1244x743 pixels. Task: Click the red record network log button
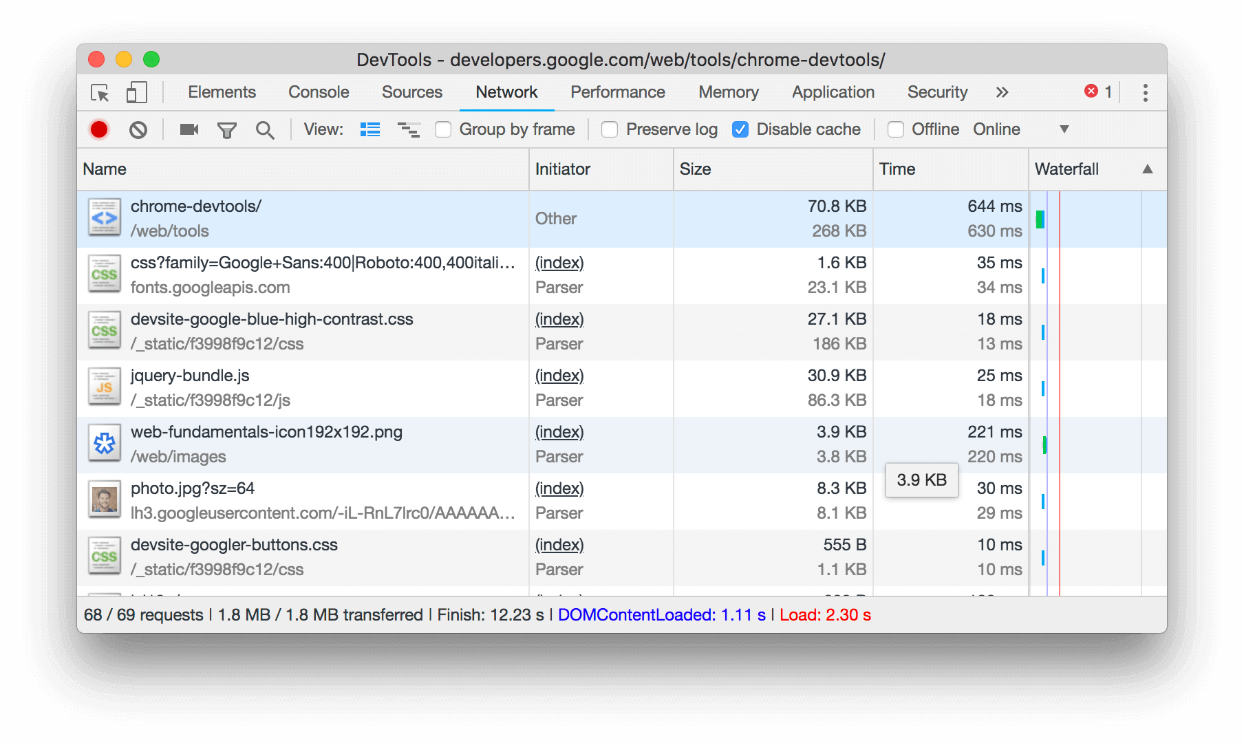[x=99, y=129]
